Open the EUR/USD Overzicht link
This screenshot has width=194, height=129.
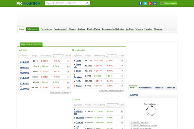[x=139, y=123]
